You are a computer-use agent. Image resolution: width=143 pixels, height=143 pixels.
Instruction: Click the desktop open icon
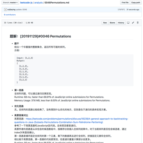tap(128, 23)
